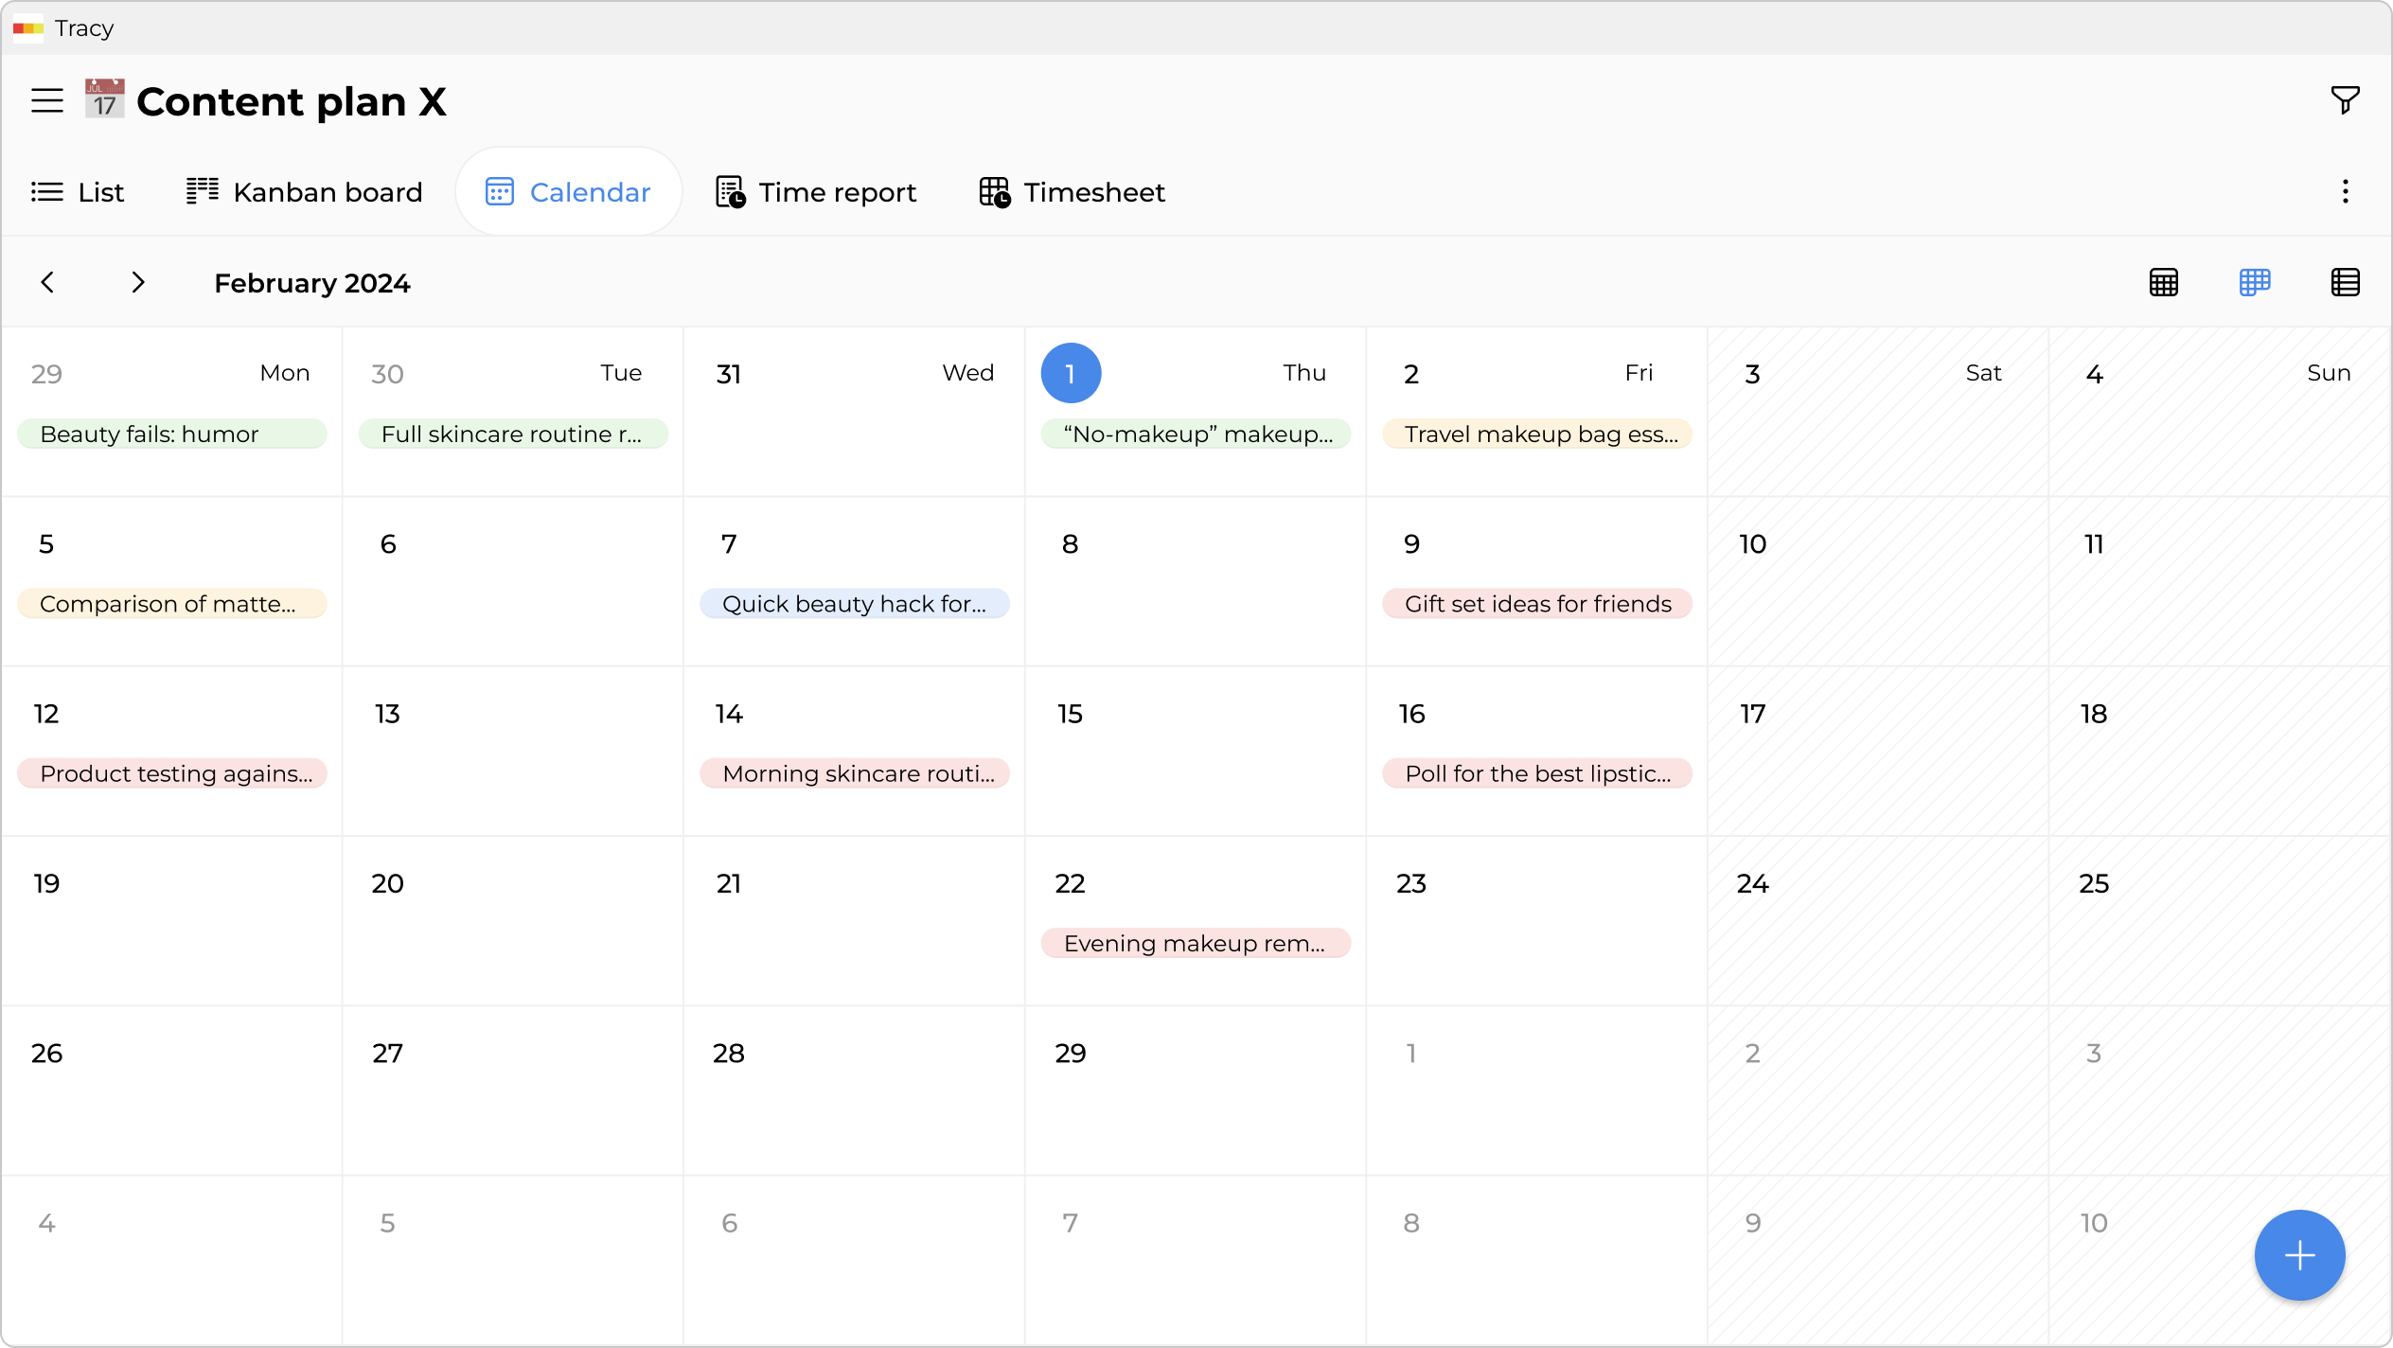The width and height of the screenshot is (2393, 1348).
Task: Open the 'Evening makeup rem…' event
Action: point(1195,943)
